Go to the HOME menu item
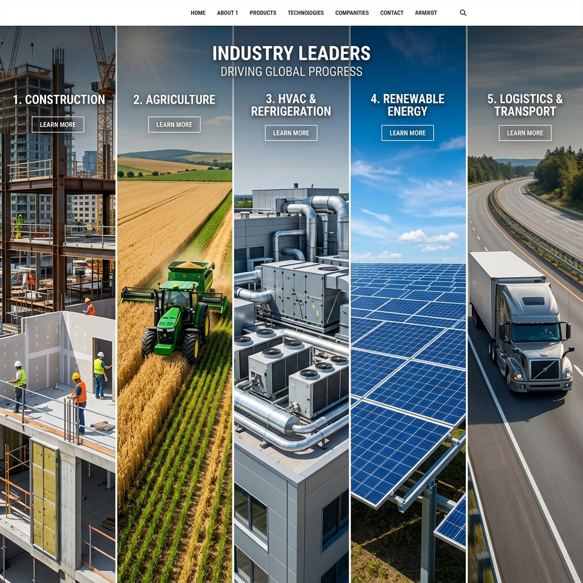 [198, 13]
